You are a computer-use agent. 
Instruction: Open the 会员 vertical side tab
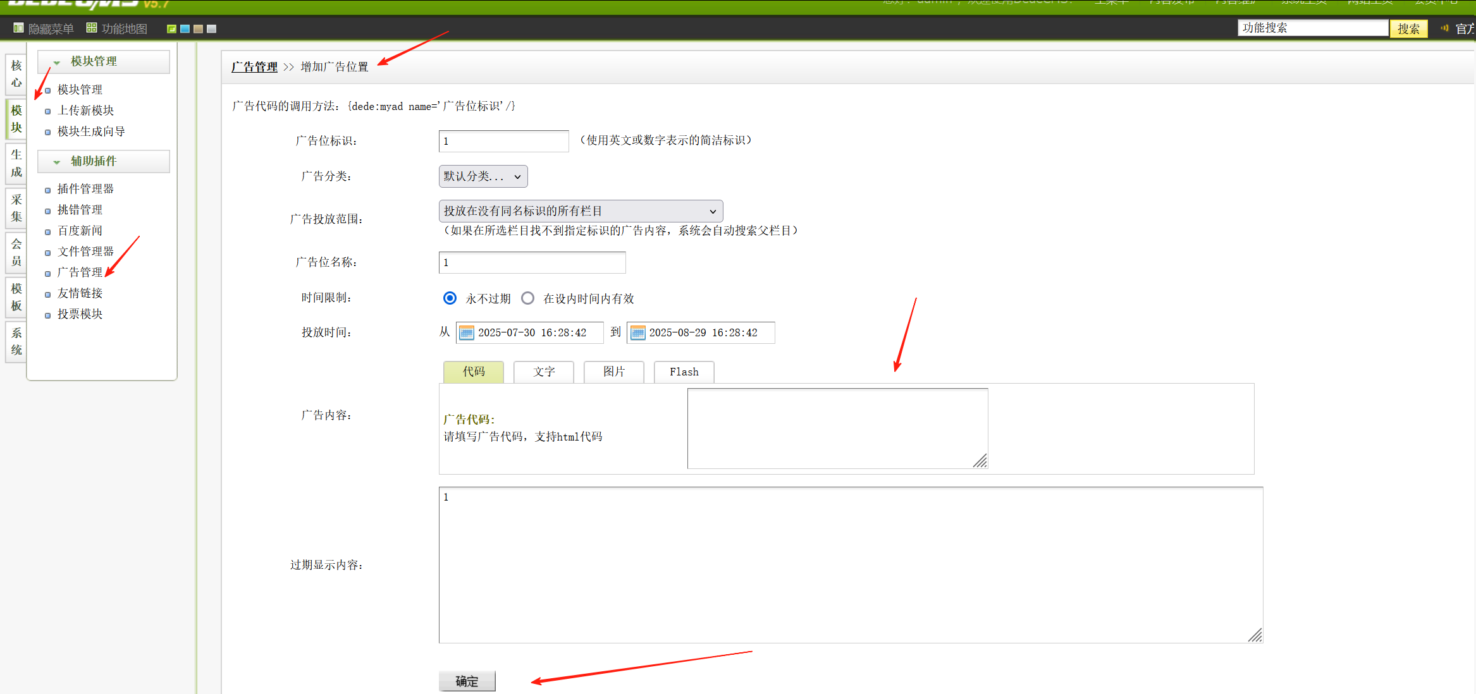tap(16, 252)
